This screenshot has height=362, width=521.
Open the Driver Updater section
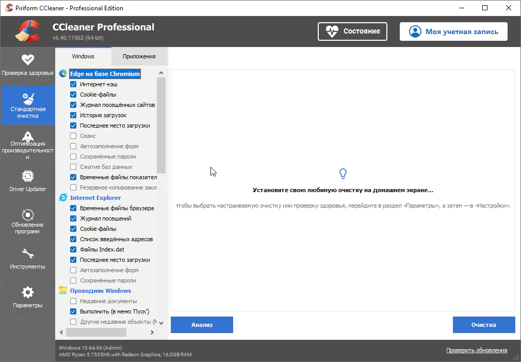[x=27, y=182]
